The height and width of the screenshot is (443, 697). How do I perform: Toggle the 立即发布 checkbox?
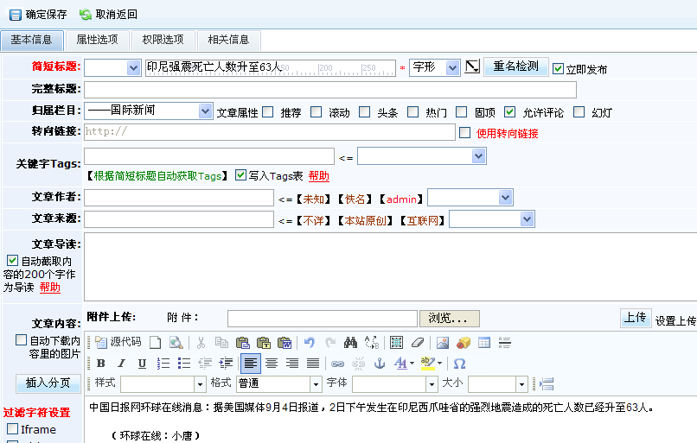pos(558,69)
